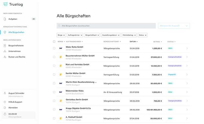Click the Unternehmen organization icon
Image resolution: width=204 pixels, height=124 pixels.
[x=5, y=51]
